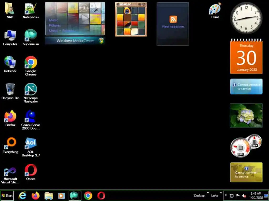
Task: Show the puzzle solved picture button
Action: [x=140, y=4]
